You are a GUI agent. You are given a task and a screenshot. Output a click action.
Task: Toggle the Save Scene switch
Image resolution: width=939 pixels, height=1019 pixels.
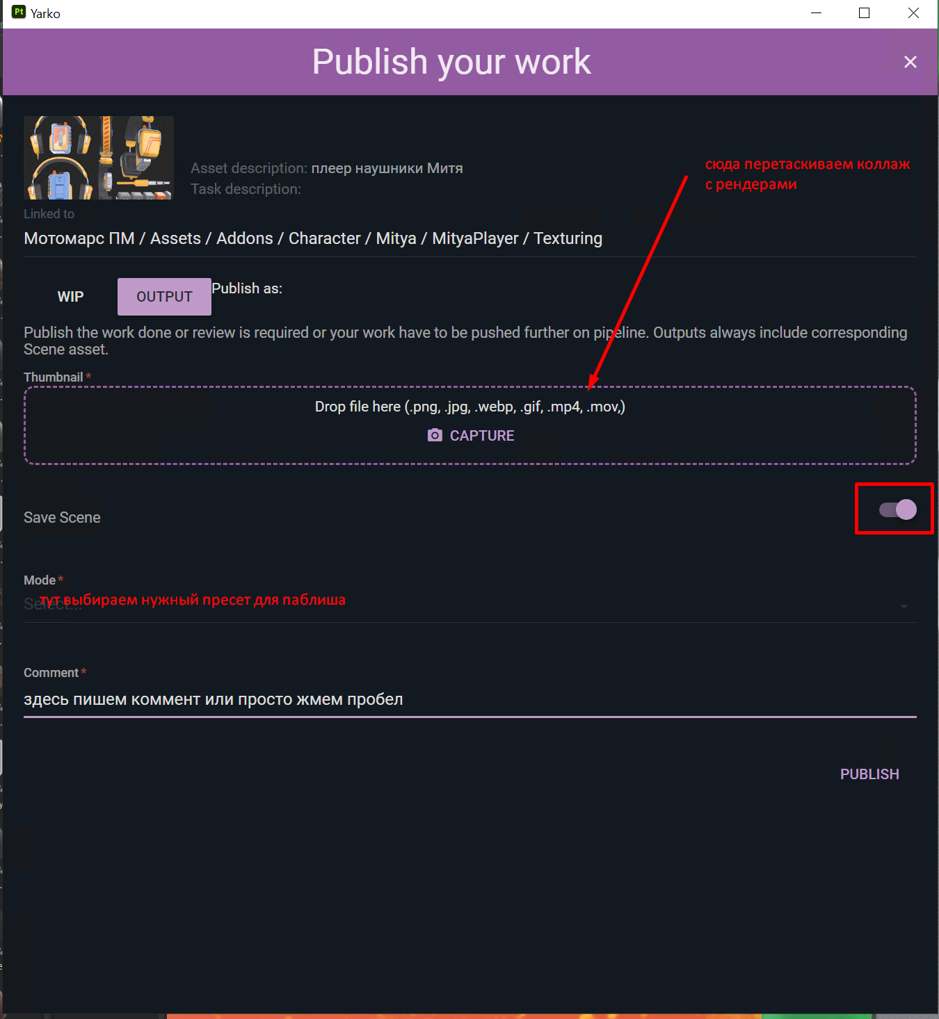click(x=897, y=509)
